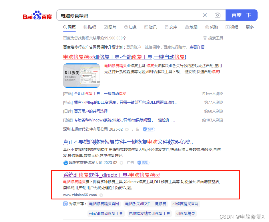Open the 资讯 tab

(151, 27)
